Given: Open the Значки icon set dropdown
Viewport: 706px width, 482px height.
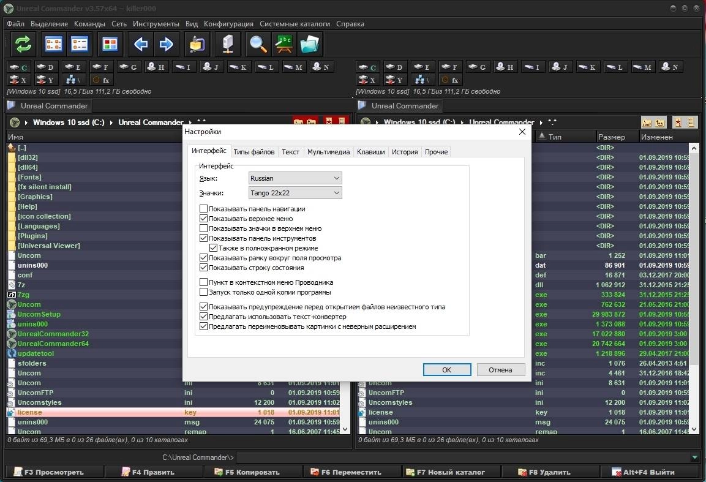Looking at the screenshot, I should pyautogui.click(x=295, y=193).
